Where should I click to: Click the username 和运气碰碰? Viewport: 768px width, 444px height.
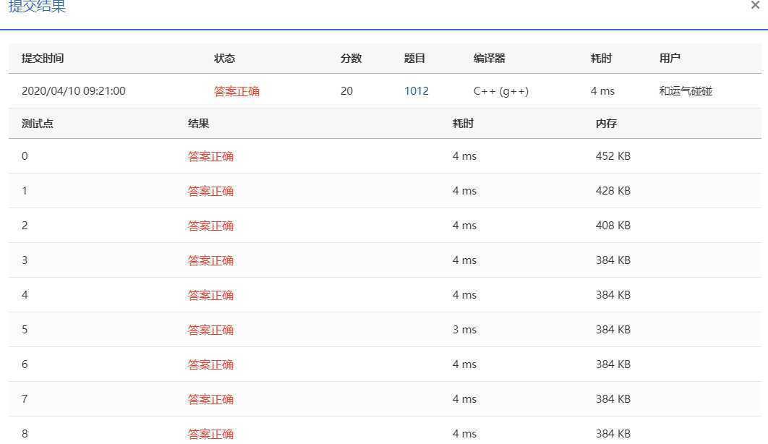pos(686,91)
